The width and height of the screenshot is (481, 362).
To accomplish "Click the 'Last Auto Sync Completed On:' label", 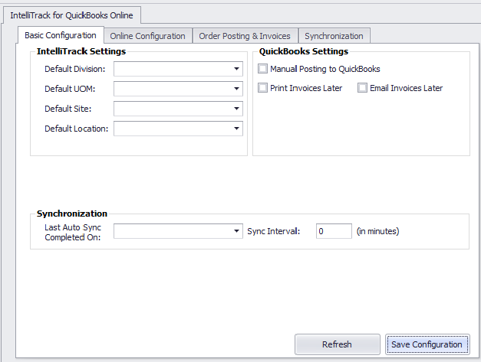I will [73, 232].
